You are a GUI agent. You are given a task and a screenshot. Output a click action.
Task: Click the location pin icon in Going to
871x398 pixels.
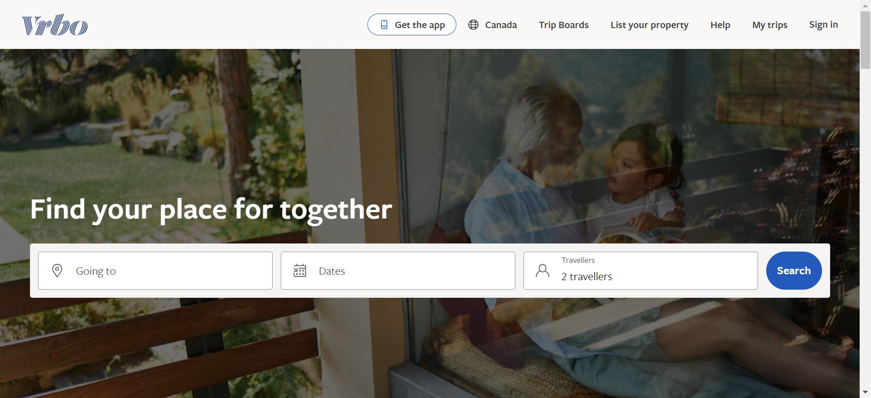coord(57,271)
